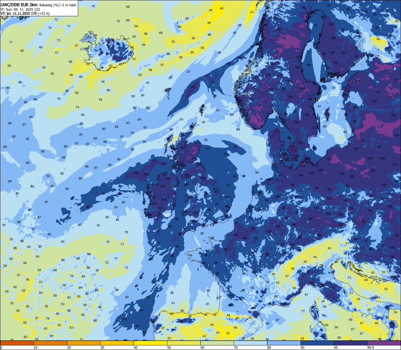Click the 'VT: þri. 11.11.2025 17Z (+53 h)' line
The image size is (401, 350).
(x=26, y=13)
